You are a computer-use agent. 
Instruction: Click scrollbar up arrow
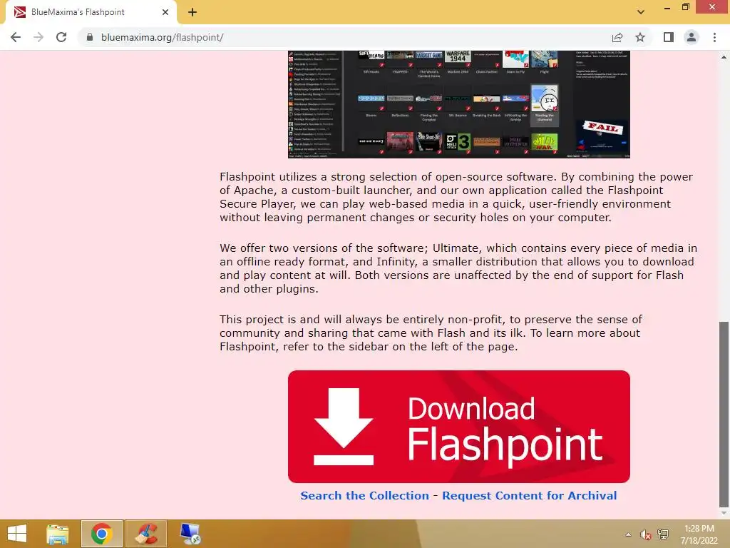coord(724,57)
